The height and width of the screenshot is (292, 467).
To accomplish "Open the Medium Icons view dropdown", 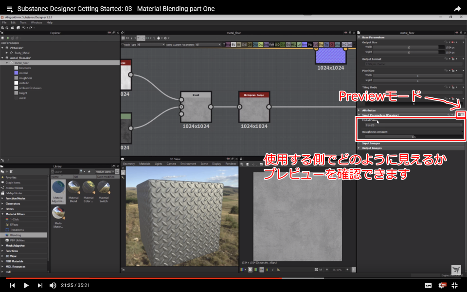I will coord(105,172).
